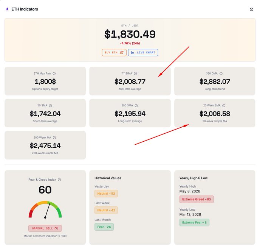This screenshot has height=247, width=257.
Task: Click the Mid-term average caption
Action: click(130, 89)
